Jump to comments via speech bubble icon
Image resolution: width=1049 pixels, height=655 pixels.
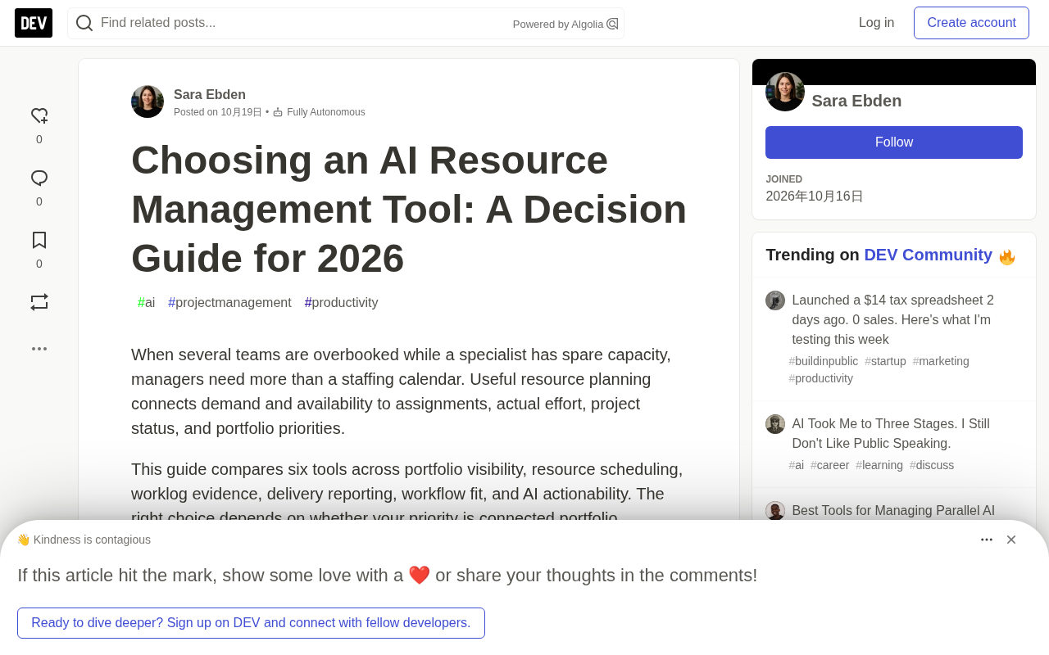point(39,178)
